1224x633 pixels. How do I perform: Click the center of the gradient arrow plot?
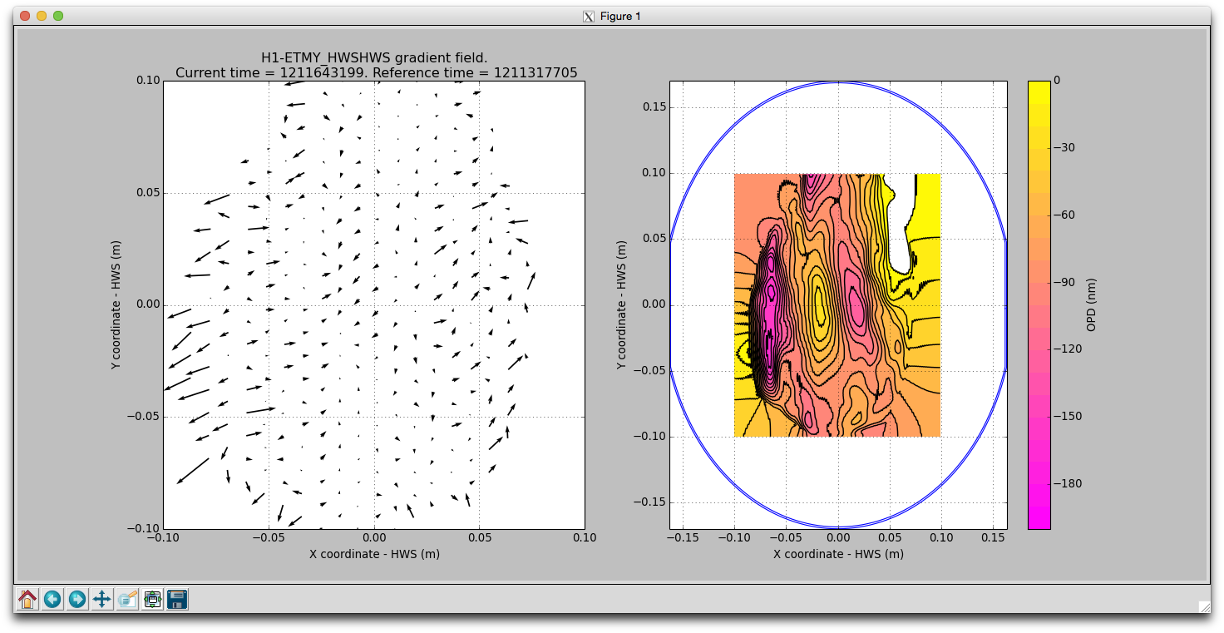pyautogui.click(x=374, y=304)
